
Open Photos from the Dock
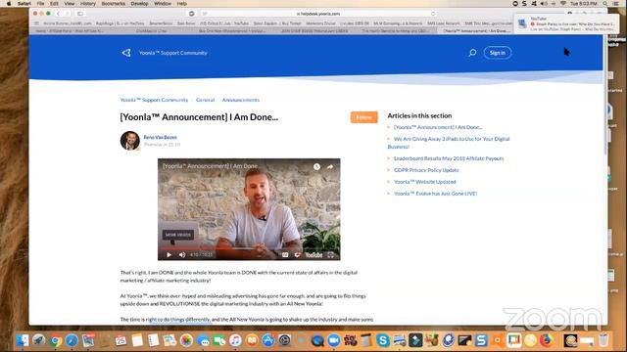(x=186, y=340)
